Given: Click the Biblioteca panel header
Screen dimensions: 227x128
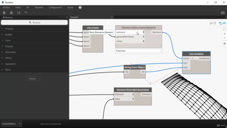Looking at the screenshot, I should pos(8,17).
